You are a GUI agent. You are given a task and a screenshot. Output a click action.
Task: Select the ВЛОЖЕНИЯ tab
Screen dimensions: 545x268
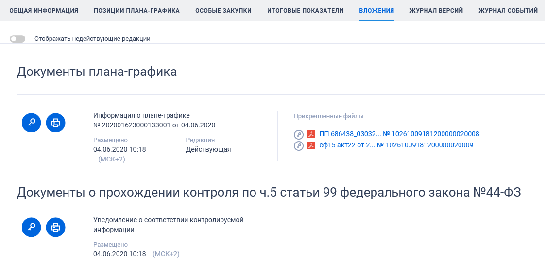tap(377, 11)
